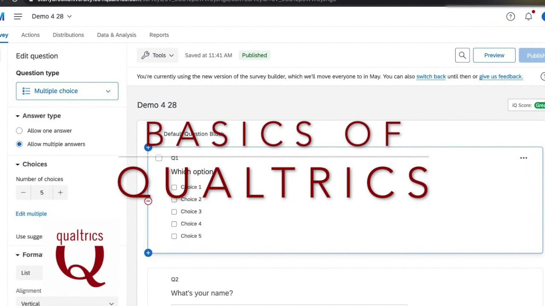Open the hamburger navigation menu

pyautogui.click(x=17, y=17)
